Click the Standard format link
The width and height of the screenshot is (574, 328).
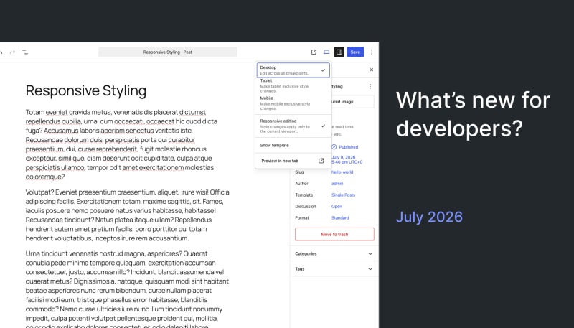(x=340, y=217)
